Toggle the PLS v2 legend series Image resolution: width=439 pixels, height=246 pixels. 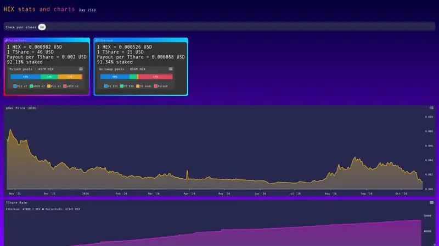(20, 86)
